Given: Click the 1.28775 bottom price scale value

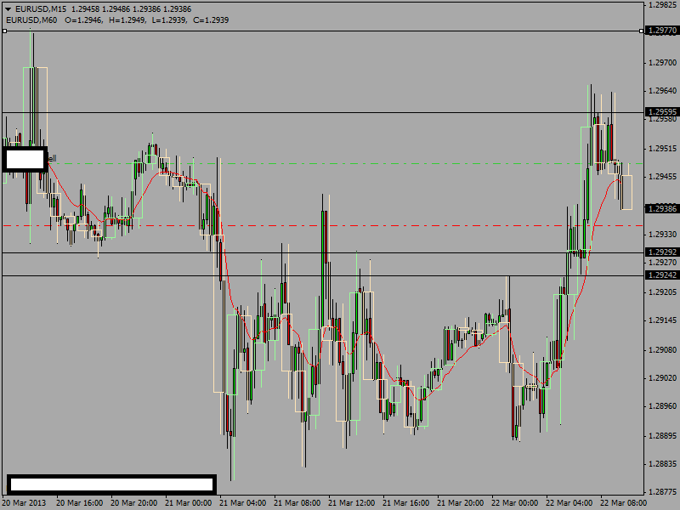Looking at the screenshot, I should pyautogui.click(x=662, y=492).
